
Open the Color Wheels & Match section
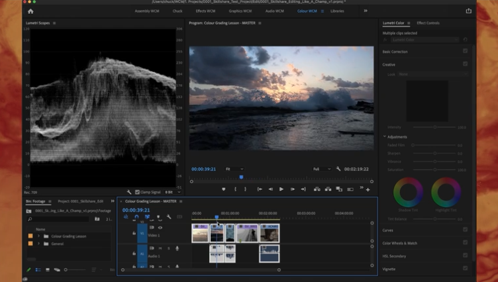point(400,243)
